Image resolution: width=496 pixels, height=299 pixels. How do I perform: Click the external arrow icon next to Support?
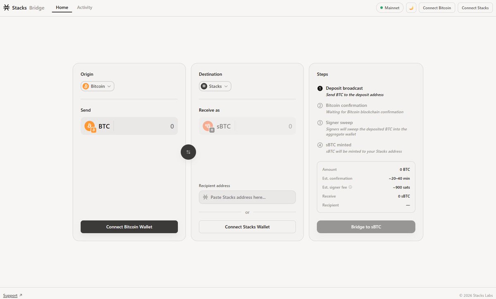pos(21,295)
